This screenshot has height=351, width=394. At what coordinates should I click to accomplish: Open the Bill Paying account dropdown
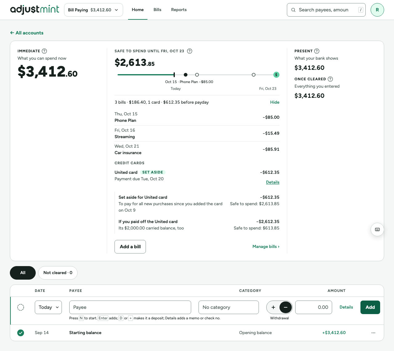pyautogui.click(x=94, y=10)
